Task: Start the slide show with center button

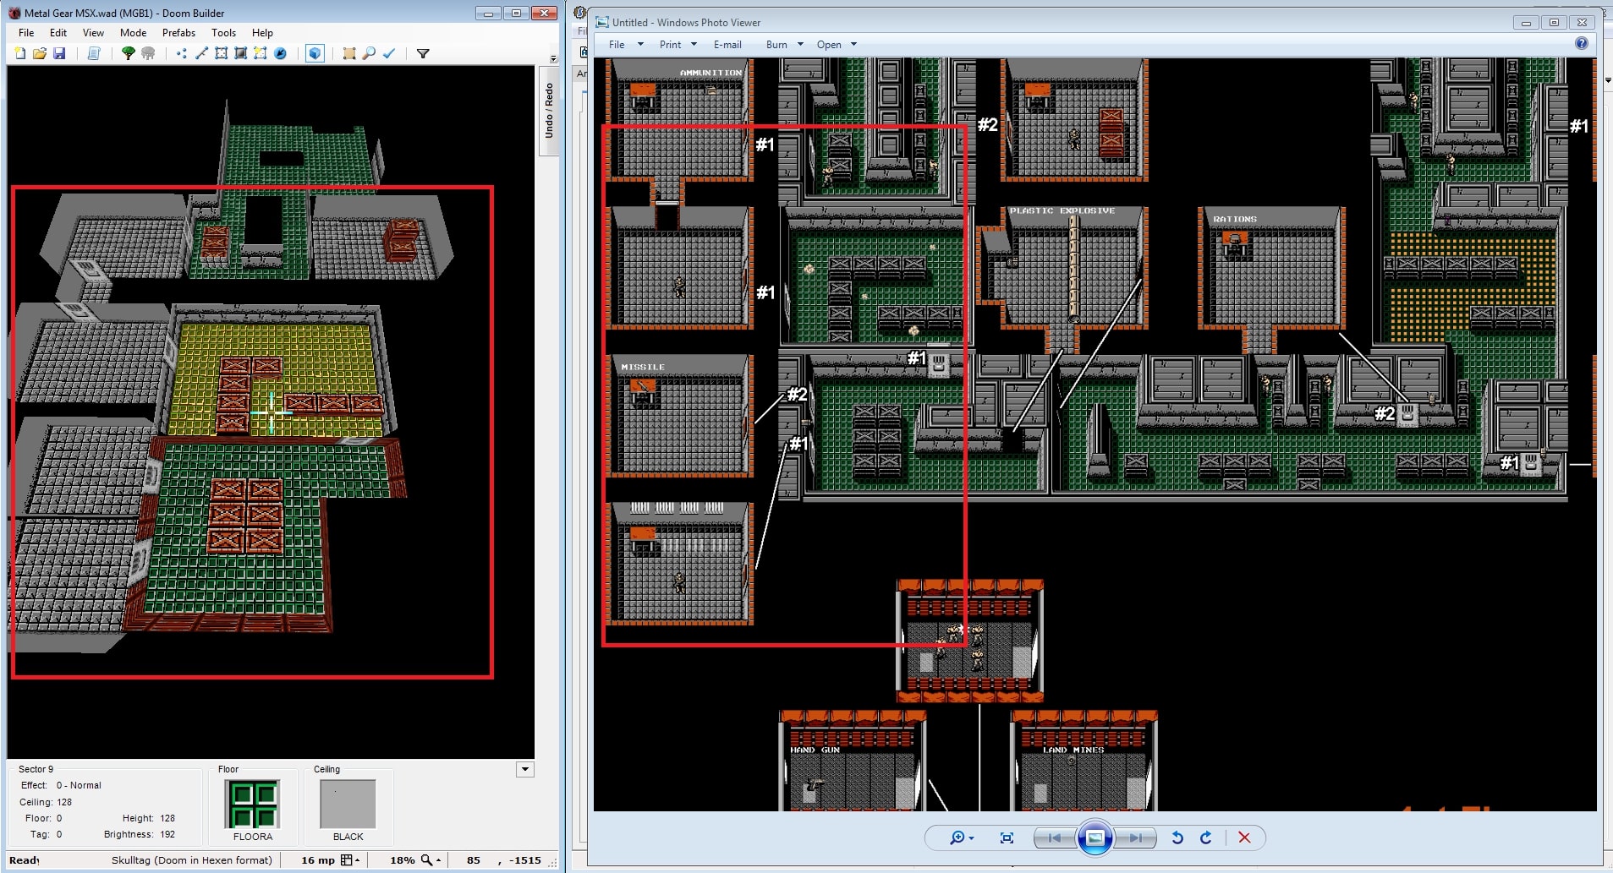Action: [1095, 838]
